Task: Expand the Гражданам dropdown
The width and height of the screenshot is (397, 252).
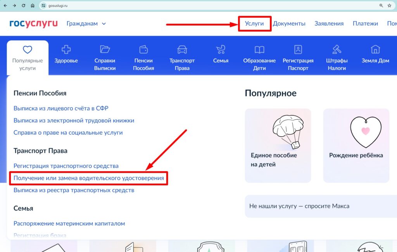Action: click(86, 24)
